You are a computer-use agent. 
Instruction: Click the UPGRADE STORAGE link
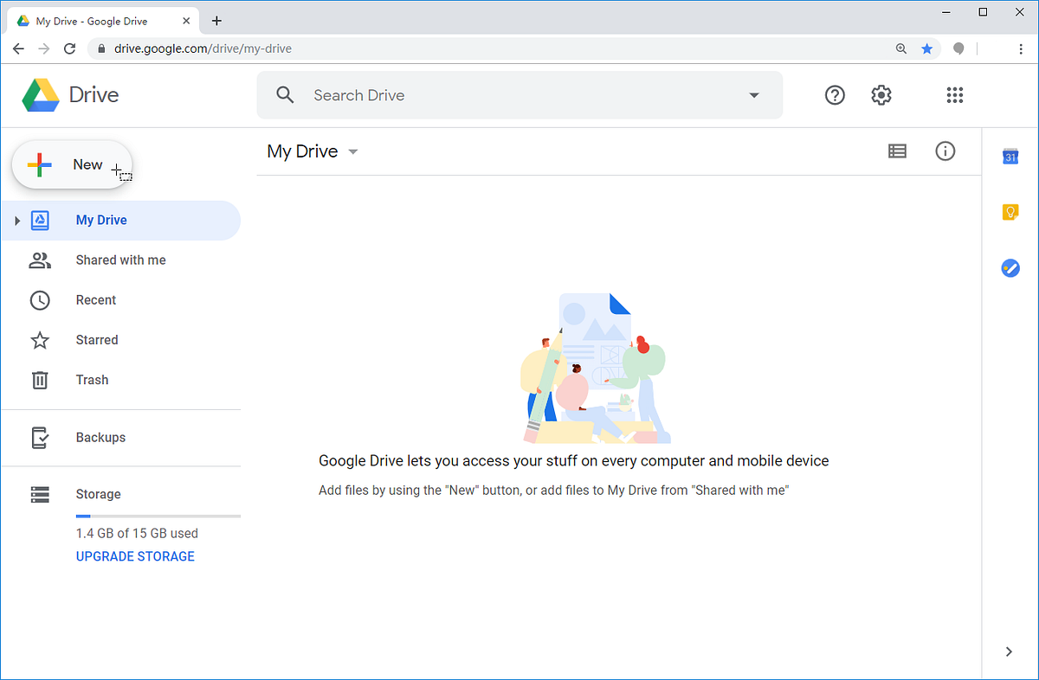click(135, 556)
